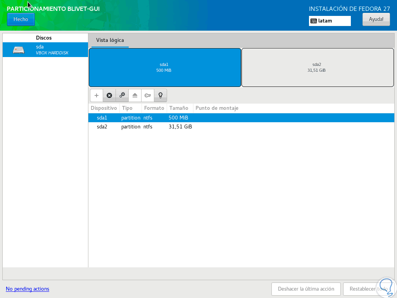Click the Punto de montaje column header
This screenshot has height=298, width=397.
[217, 108]
